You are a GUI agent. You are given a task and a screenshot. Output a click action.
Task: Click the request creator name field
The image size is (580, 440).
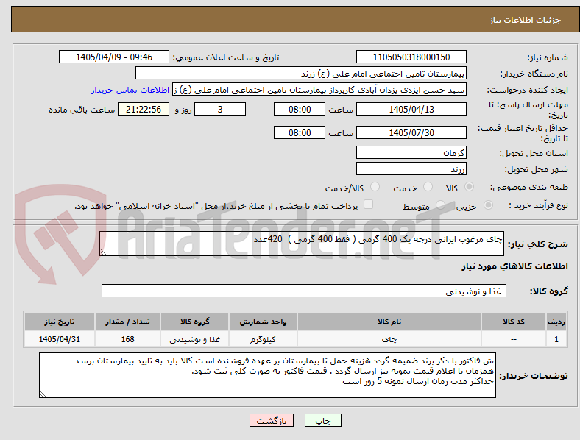[319, 90]
